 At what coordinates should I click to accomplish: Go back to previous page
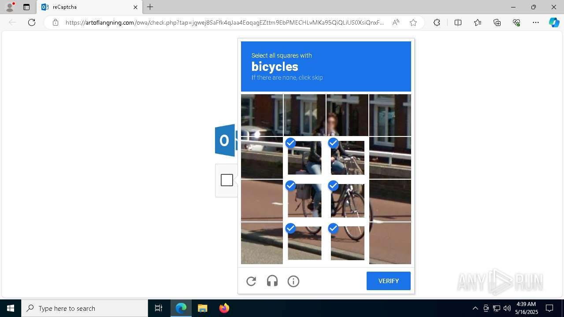tap(12, 22)
